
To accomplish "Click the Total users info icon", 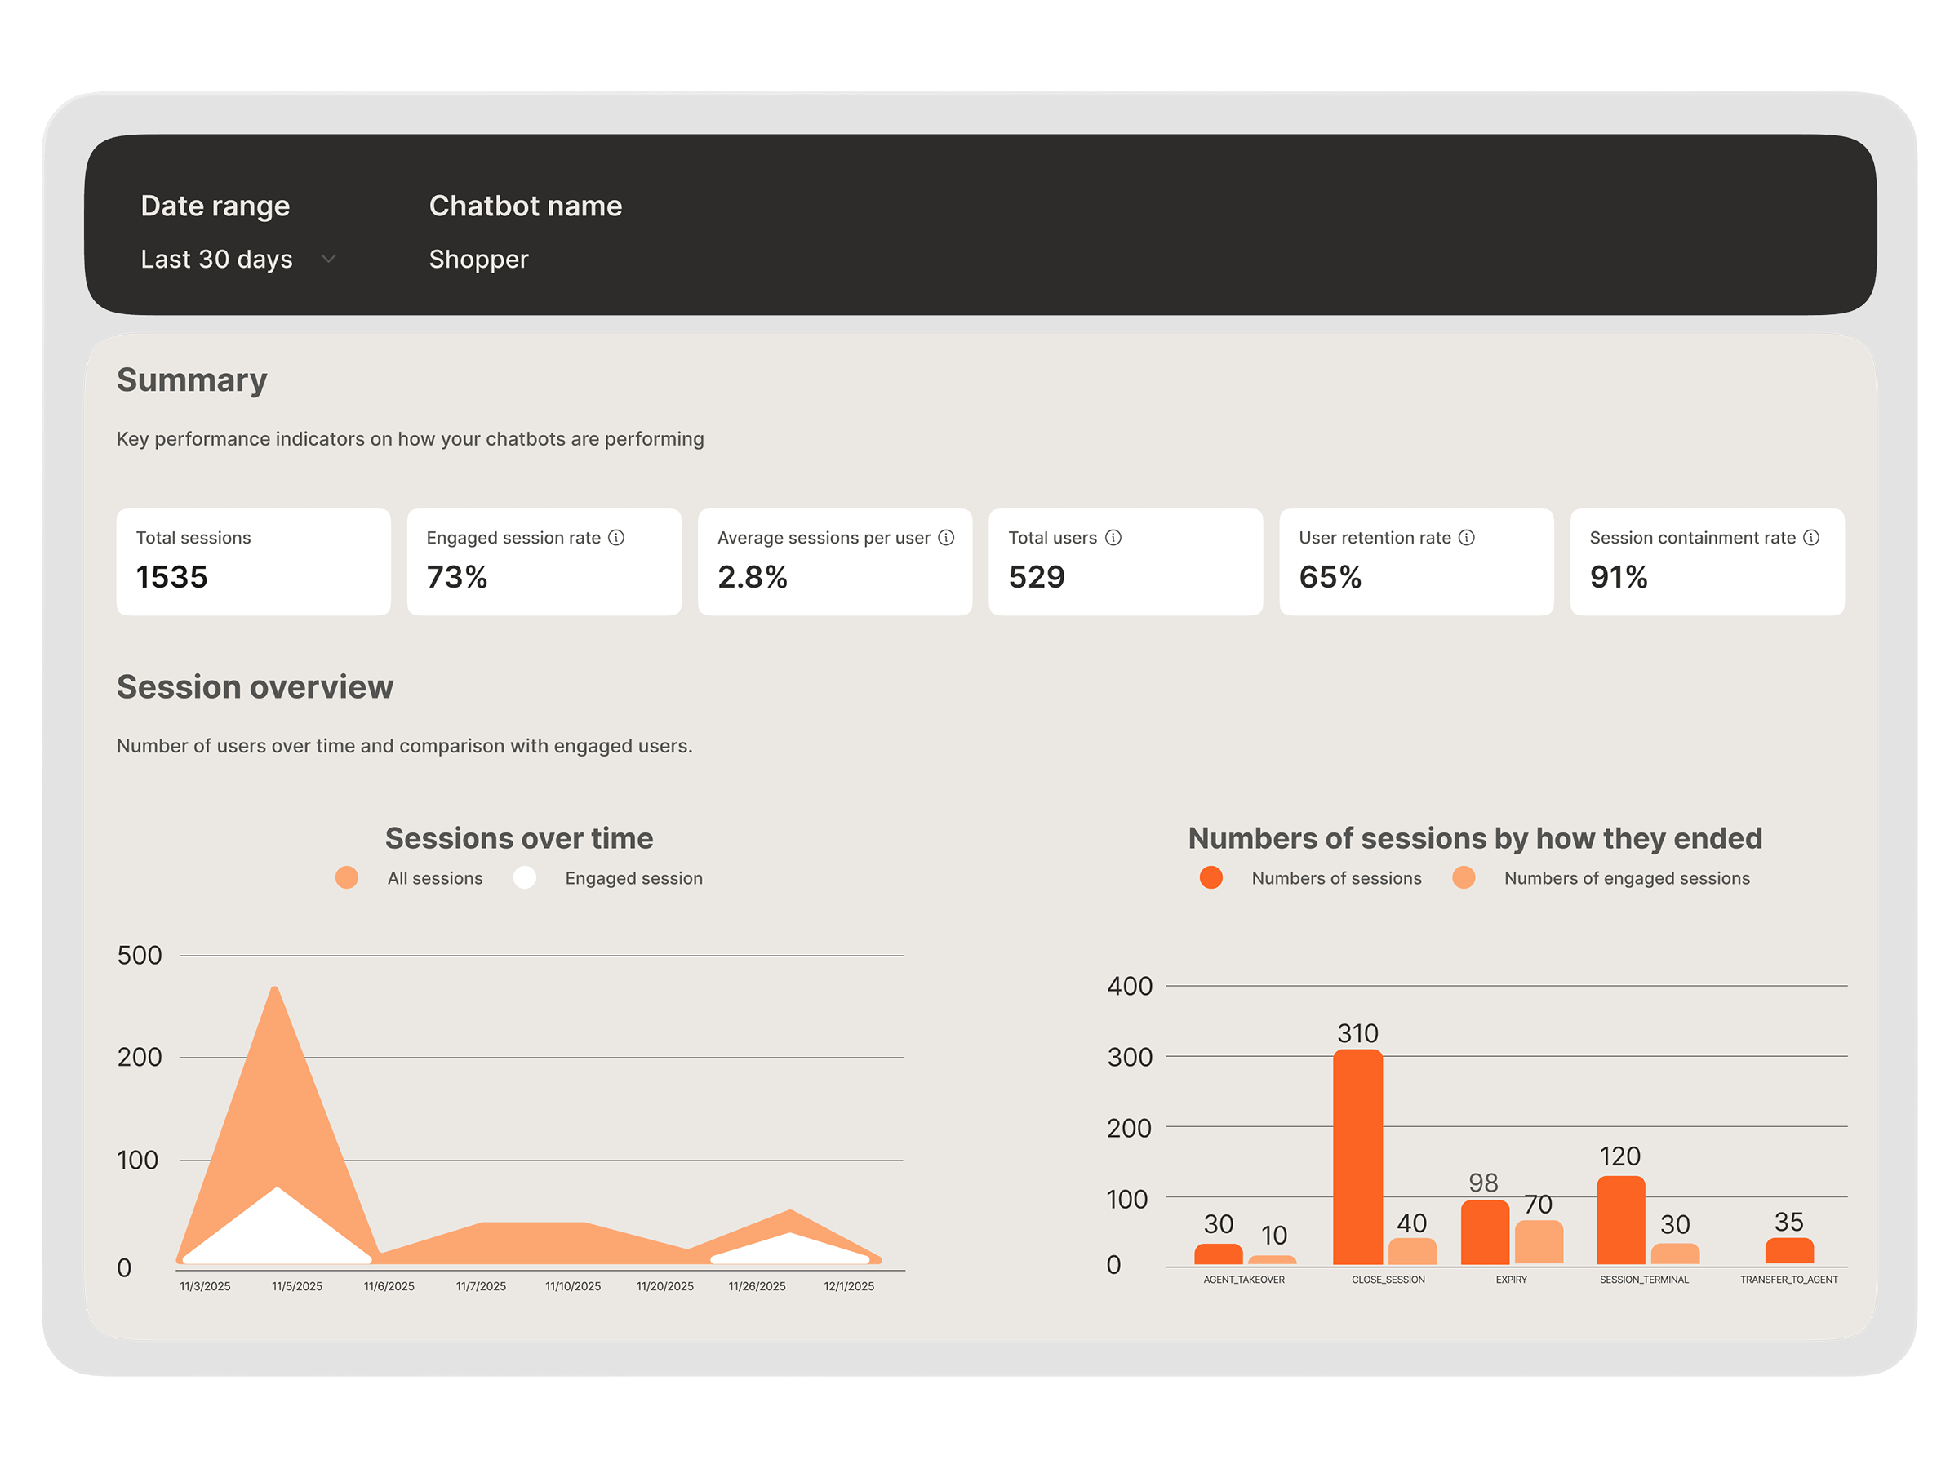I will point(1113,538).
